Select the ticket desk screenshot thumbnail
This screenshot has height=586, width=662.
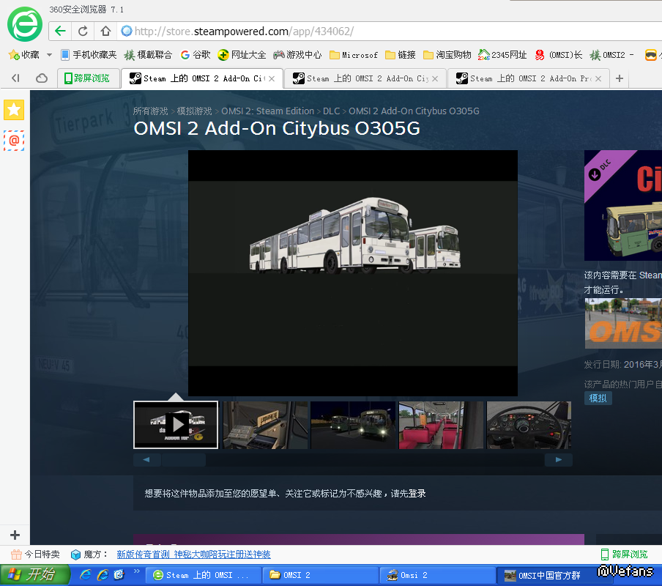(264, 425)
